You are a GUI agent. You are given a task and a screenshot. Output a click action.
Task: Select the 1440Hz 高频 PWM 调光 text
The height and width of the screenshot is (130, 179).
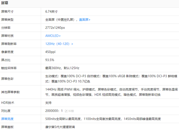click(62, 89)
